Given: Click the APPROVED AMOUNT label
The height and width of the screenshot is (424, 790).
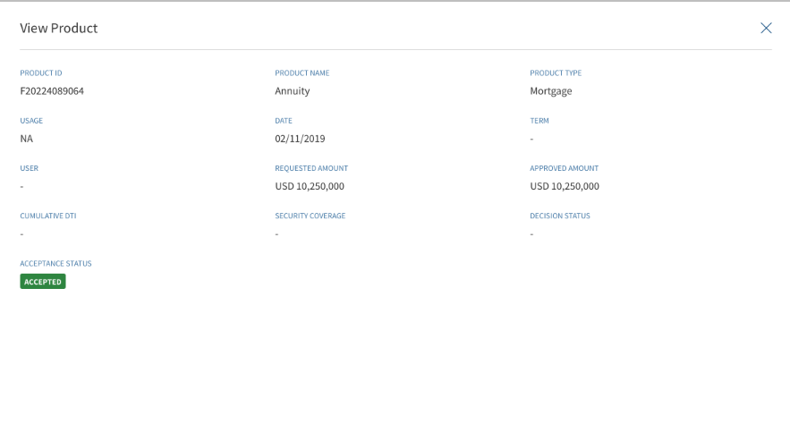Looking at the screenshot, I should coord(564,168).
